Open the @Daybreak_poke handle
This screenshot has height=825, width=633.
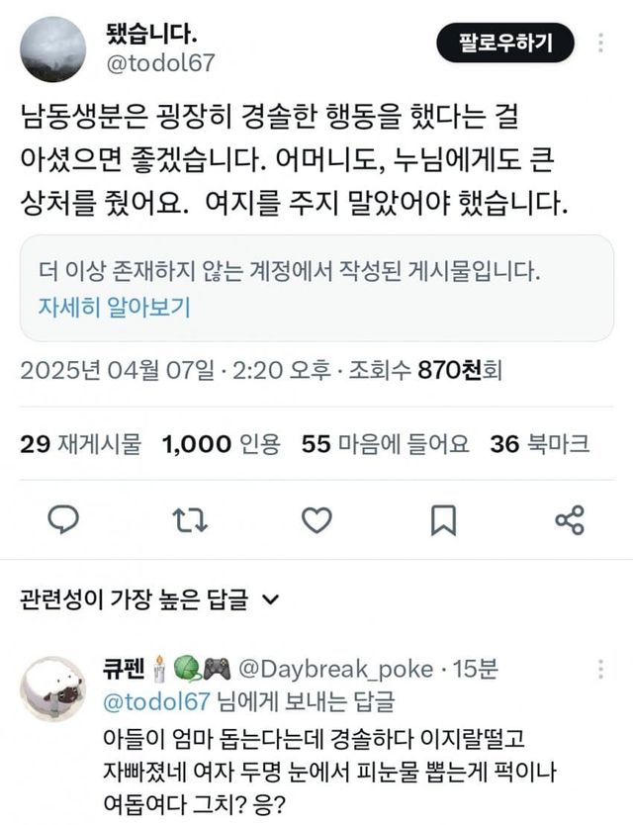pos(335,670)
